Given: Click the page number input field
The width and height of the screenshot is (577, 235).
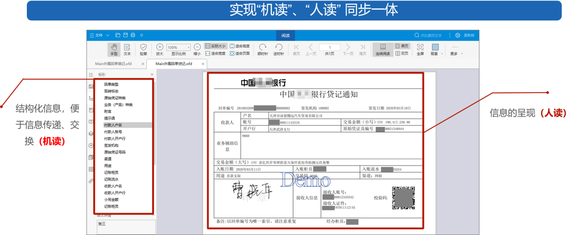Looking at the screenshot, I should click(x=330, y=47).
